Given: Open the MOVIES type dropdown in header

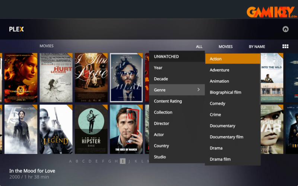Looking at the screenshot, I should click(x=225, y=47).
